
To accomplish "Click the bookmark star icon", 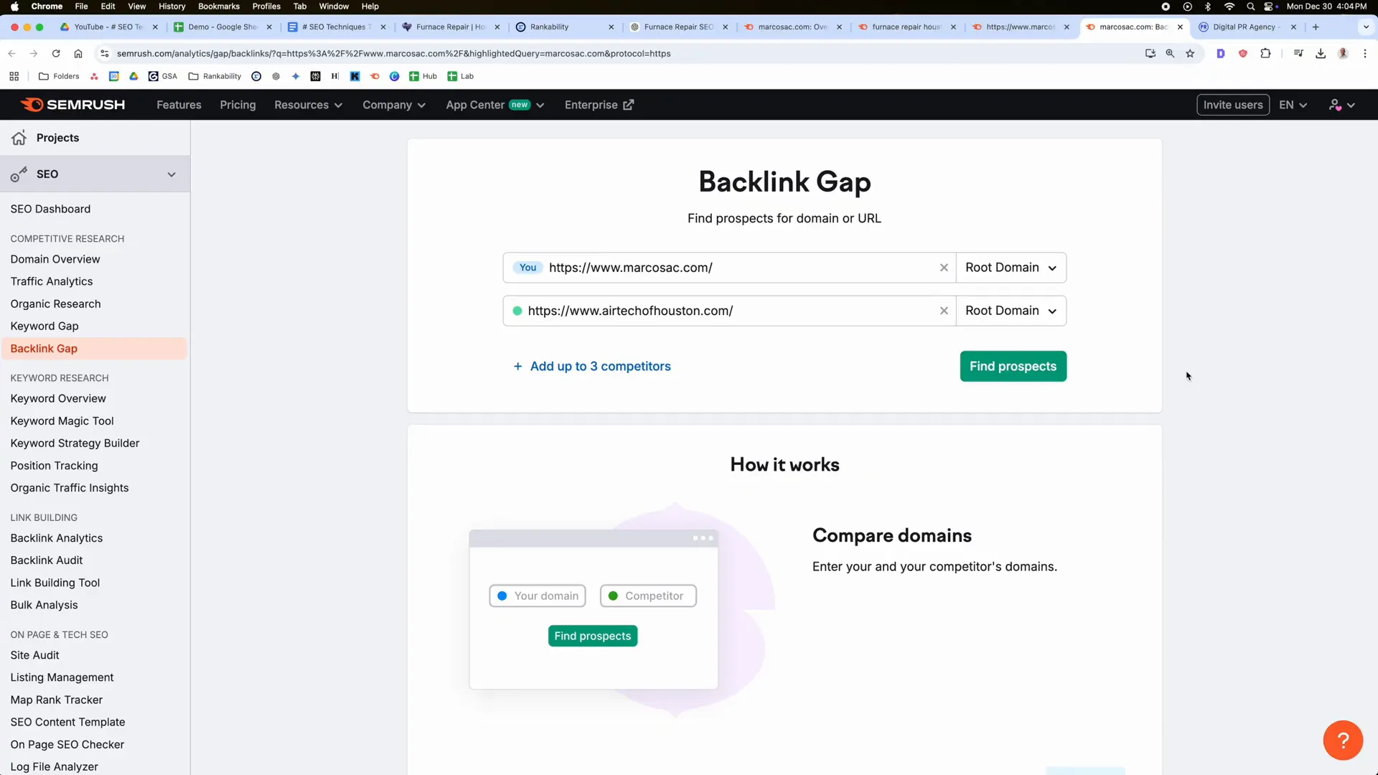I will coord(1191,53).
